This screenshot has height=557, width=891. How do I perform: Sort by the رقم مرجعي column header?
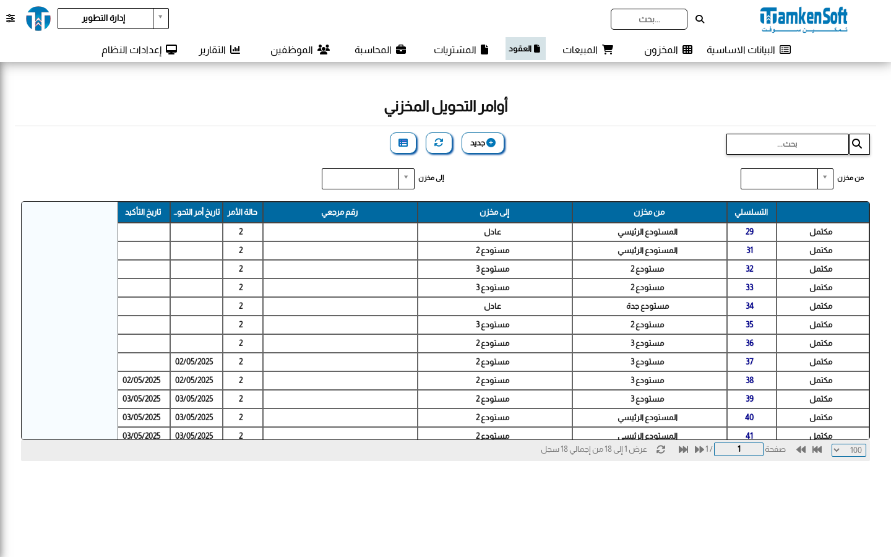coord(340,212)
